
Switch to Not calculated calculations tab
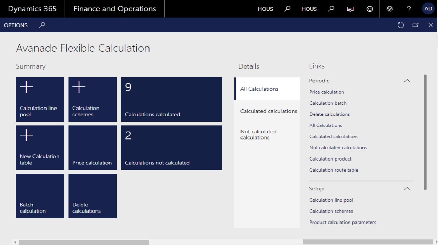(x=267, y=134)
